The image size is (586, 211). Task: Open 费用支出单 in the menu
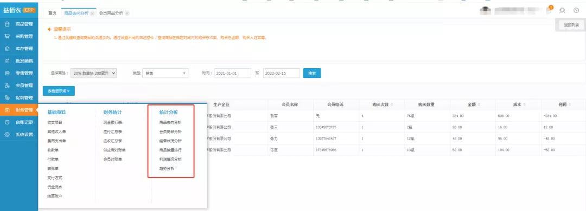pyautogui.click(x=57, y=141)
